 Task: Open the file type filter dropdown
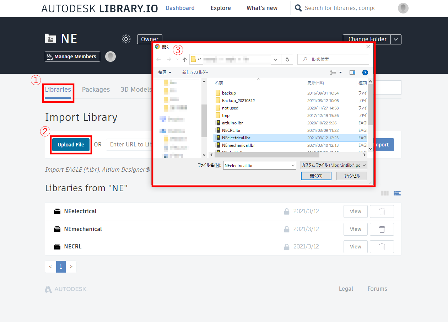pos(333,165)
